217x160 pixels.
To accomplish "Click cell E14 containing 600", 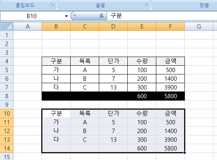I will tap(142, 148).
